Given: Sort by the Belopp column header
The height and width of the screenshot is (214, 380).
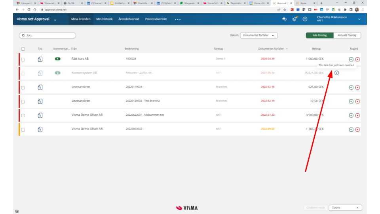Looking at the screenshot, I should pyautogui.click(x=316, y=49).
